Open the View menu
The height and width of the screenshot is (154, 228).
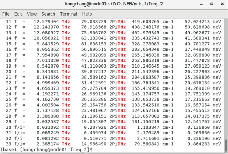(x=32, y=14)
